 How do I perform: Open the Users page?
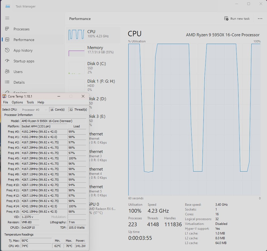coord(18,72)
